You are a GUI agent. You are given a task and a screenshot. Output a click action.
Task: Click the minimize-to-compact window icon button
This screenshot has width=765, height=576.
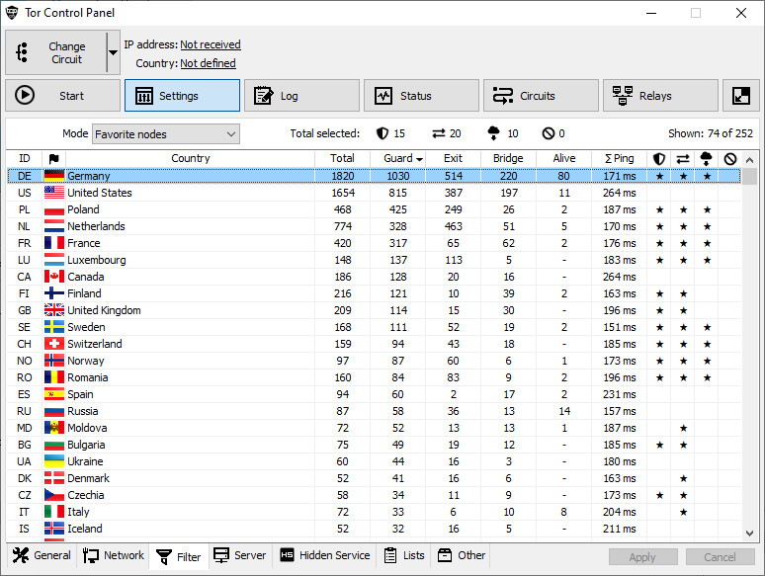[741, 96]
